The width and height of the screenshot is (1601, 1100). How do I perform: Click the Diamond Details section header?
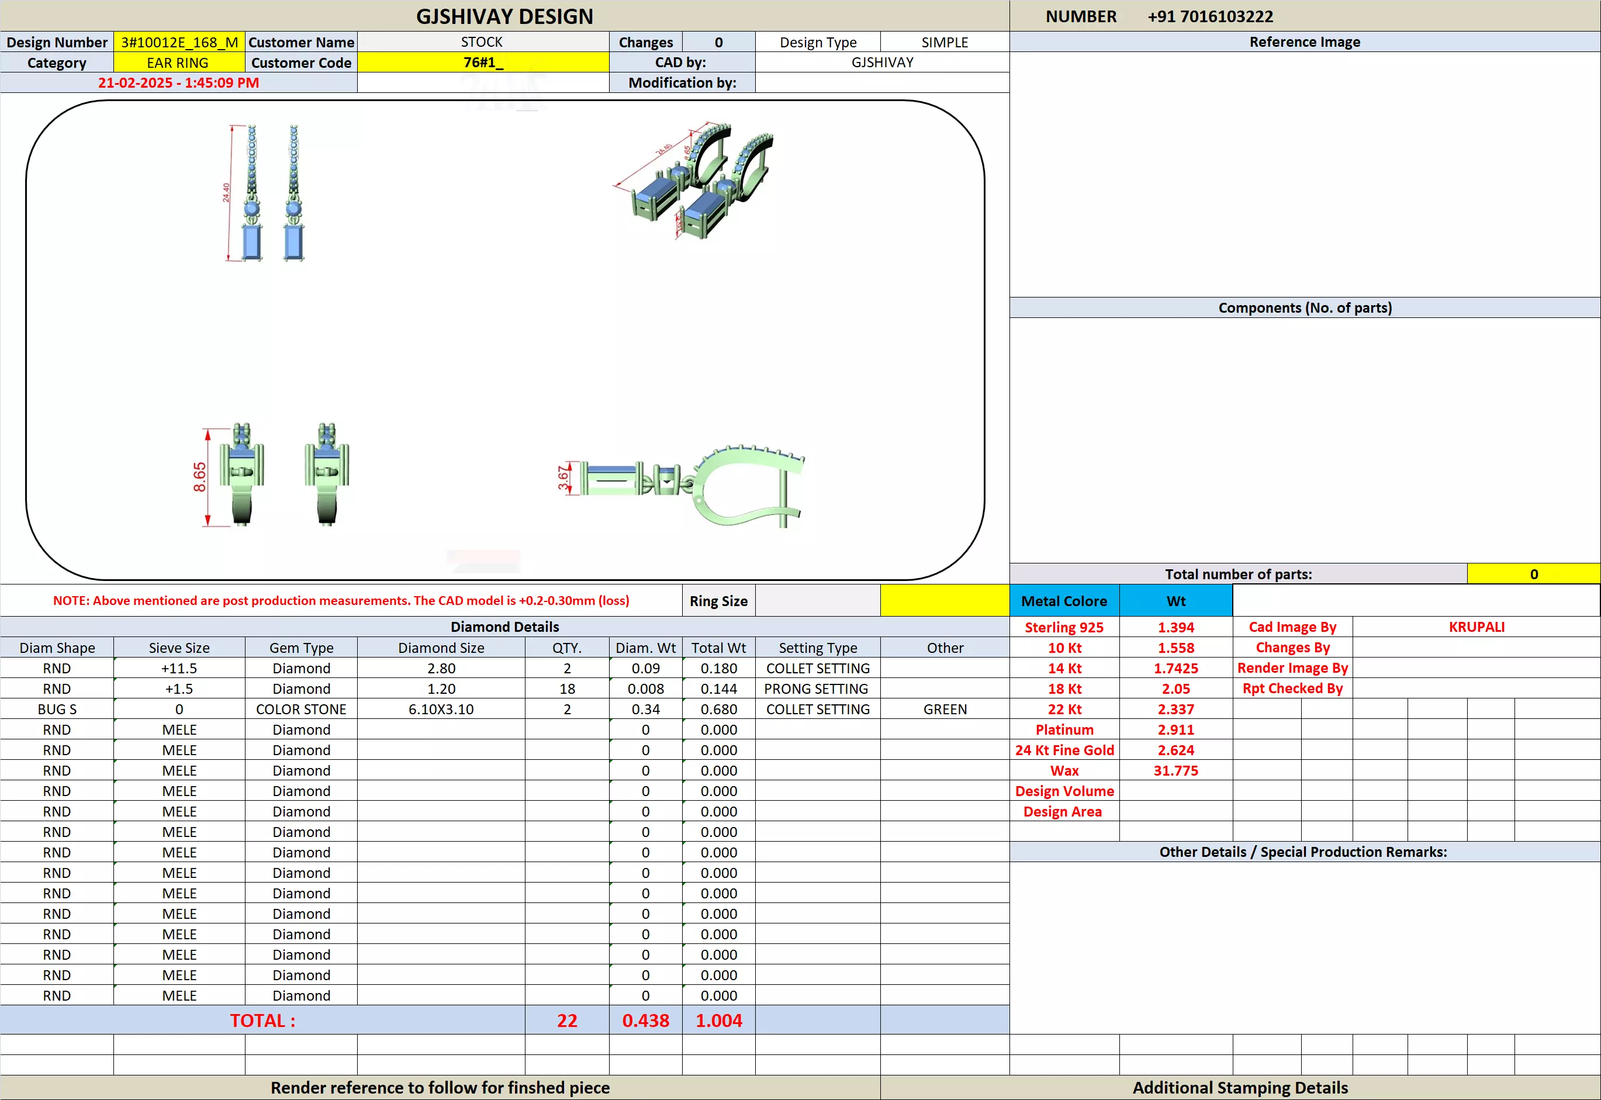tap(504, 627)
